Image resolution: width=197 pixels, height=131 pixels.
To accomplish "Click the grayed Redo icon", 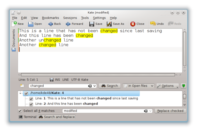I will 171,24.
